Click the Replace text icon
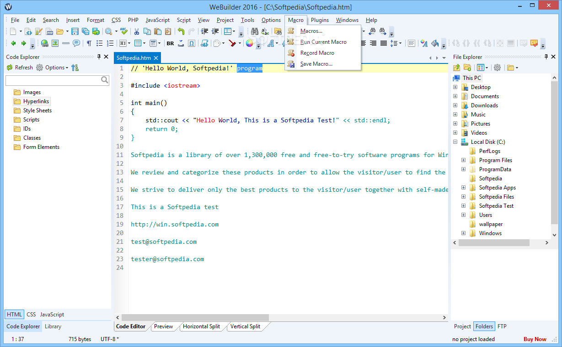 (x=265, y=32)
